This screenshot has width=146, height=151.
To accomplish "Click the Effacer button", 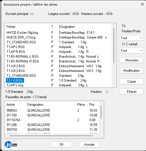I will click(132, 92).
